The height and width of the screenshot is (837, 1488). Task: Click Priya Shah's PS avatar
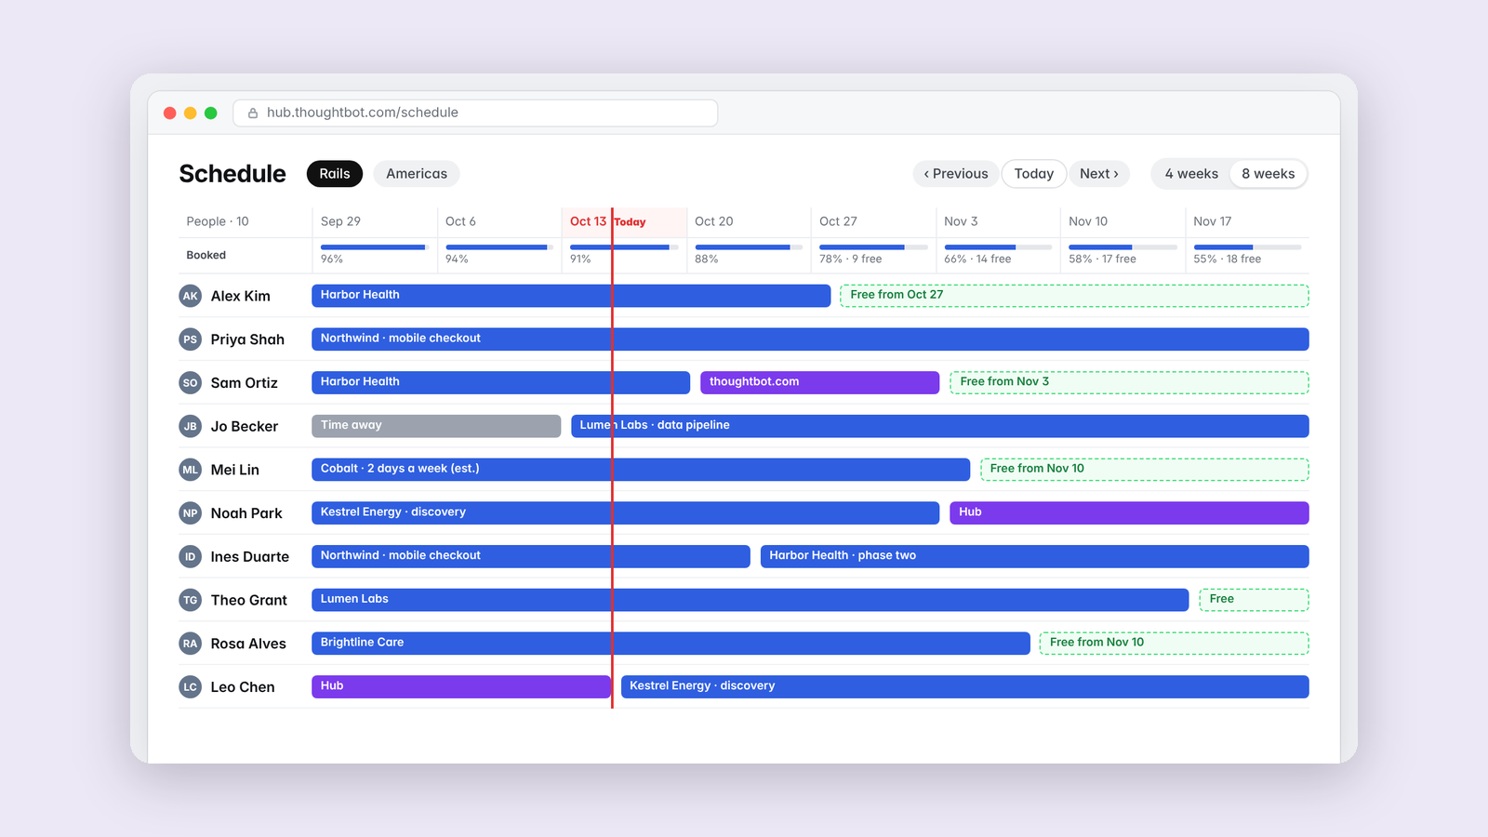point(190,339)
